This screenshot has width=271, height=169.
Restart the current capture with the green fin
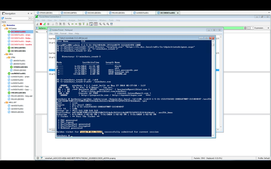point(45,24)
